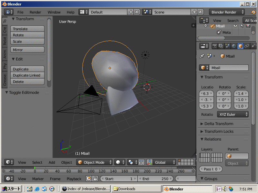Click the Blender logo in the title bar

[4, 4]
